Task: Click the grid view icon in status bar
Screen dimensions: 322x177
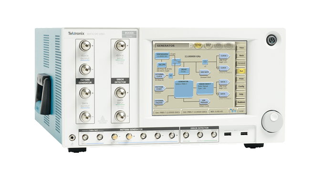Action: coord(233,111)
